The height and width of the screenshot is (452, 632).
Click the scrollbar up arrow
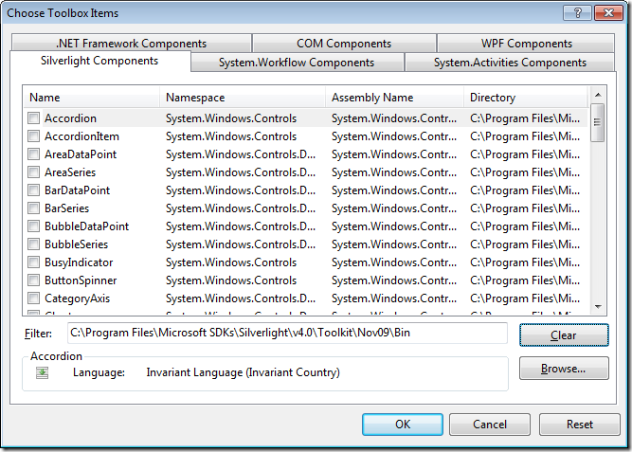click(598, 95)
